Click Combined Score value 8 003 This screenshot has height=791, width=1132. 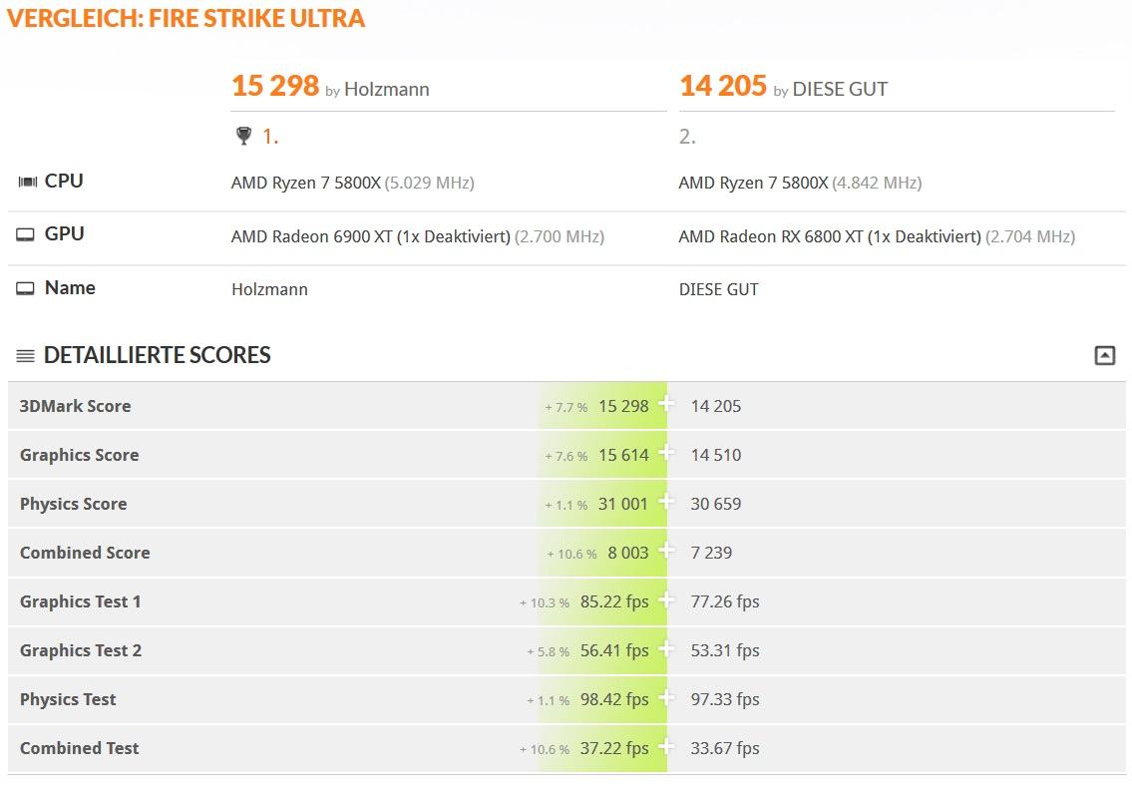[x=628, y=553]
